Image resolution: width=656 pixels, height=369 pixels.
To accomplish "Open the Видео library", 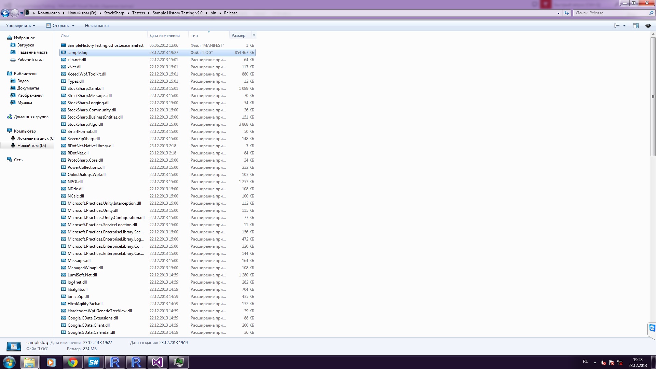I will click(x=23, y=81).
